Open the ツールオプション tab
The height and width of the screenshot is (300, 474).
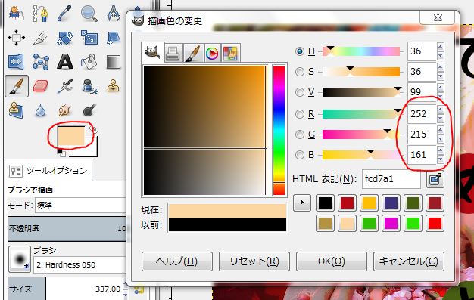point(48,171)
